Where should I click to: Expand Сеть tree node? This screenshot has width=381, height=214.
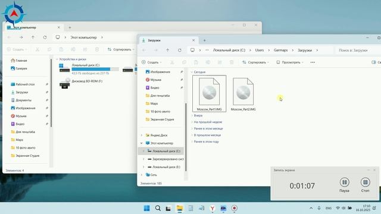pos(142,175)
